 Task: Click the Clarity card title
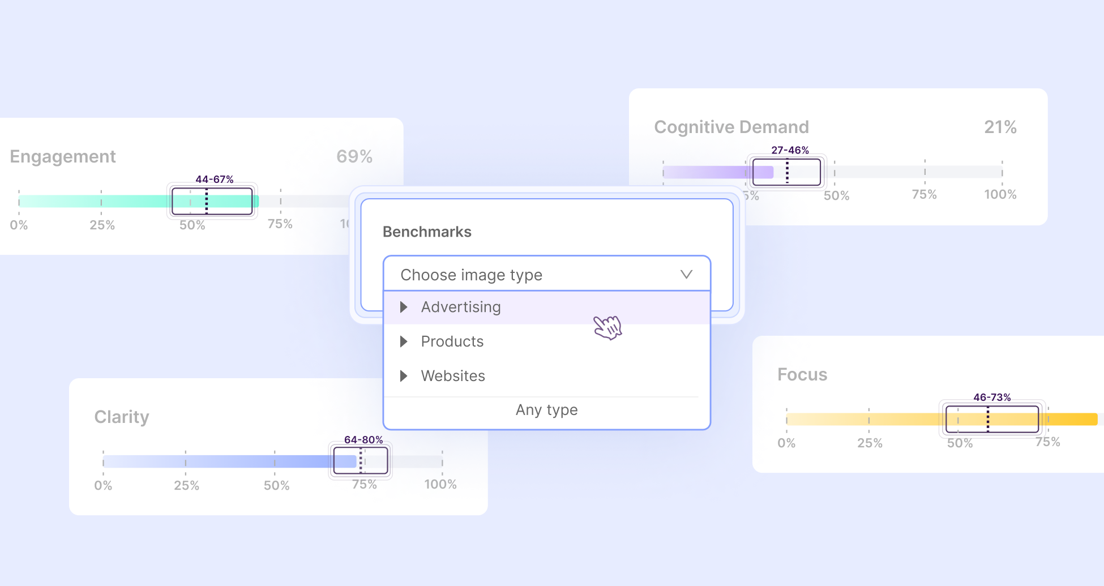coord(122,417)
